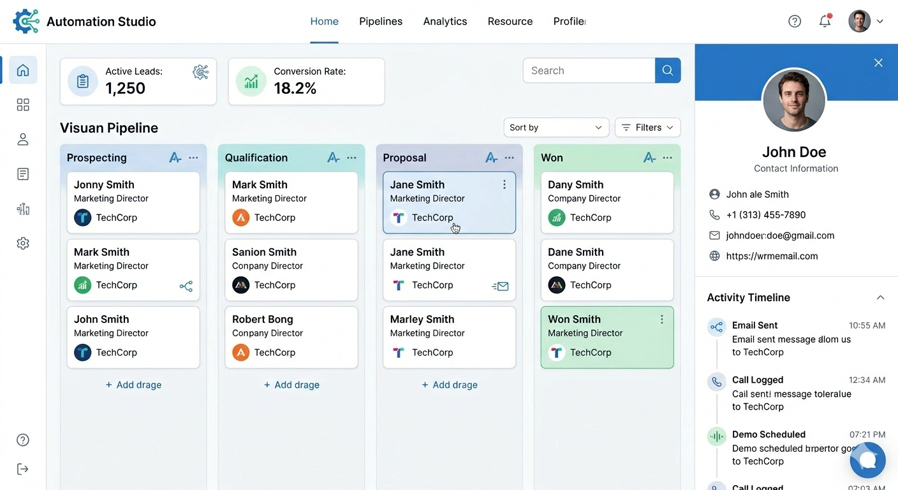This screenshot has width=898, height=490.
Task: Open the chat bubble widget
Action: 867,460
